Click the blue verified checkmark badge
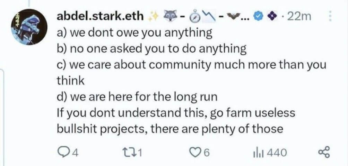The image size is (348, 166). (x=258, y=16)
